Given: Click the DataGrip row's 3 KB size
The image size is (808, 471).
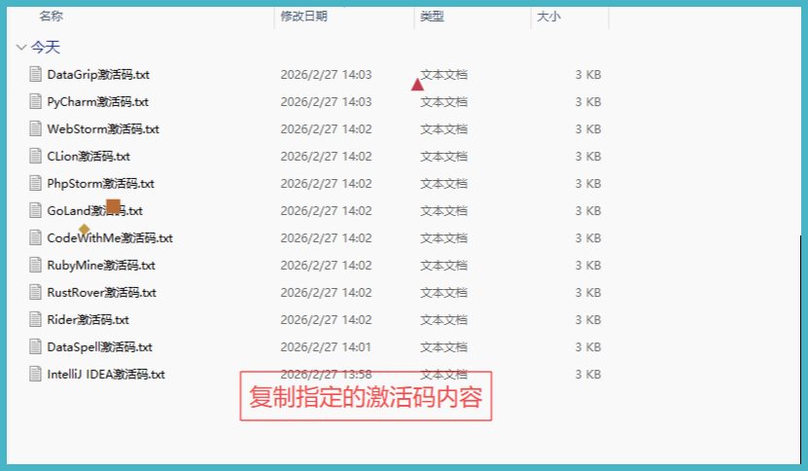Looking at the screenshot, I should [588, 74].
